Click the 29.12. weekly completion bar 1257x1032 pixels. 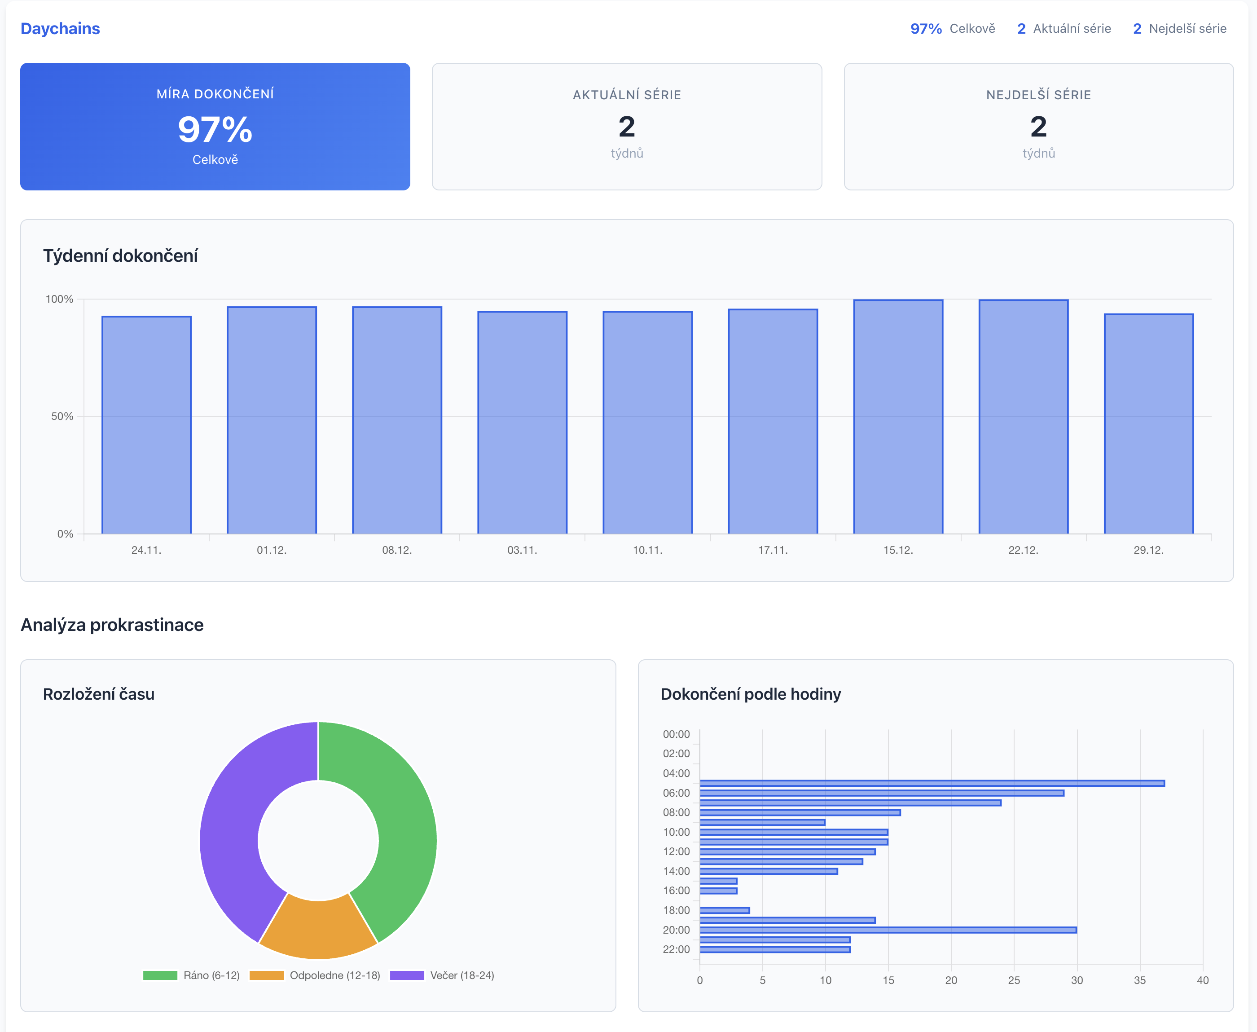(x=1148, y=423)
